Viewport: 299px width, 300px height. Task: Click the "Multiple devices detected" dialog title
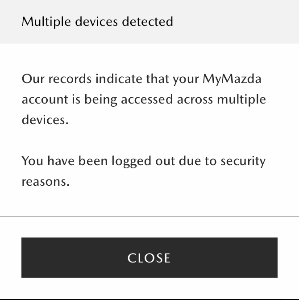[x=97, y=21]
